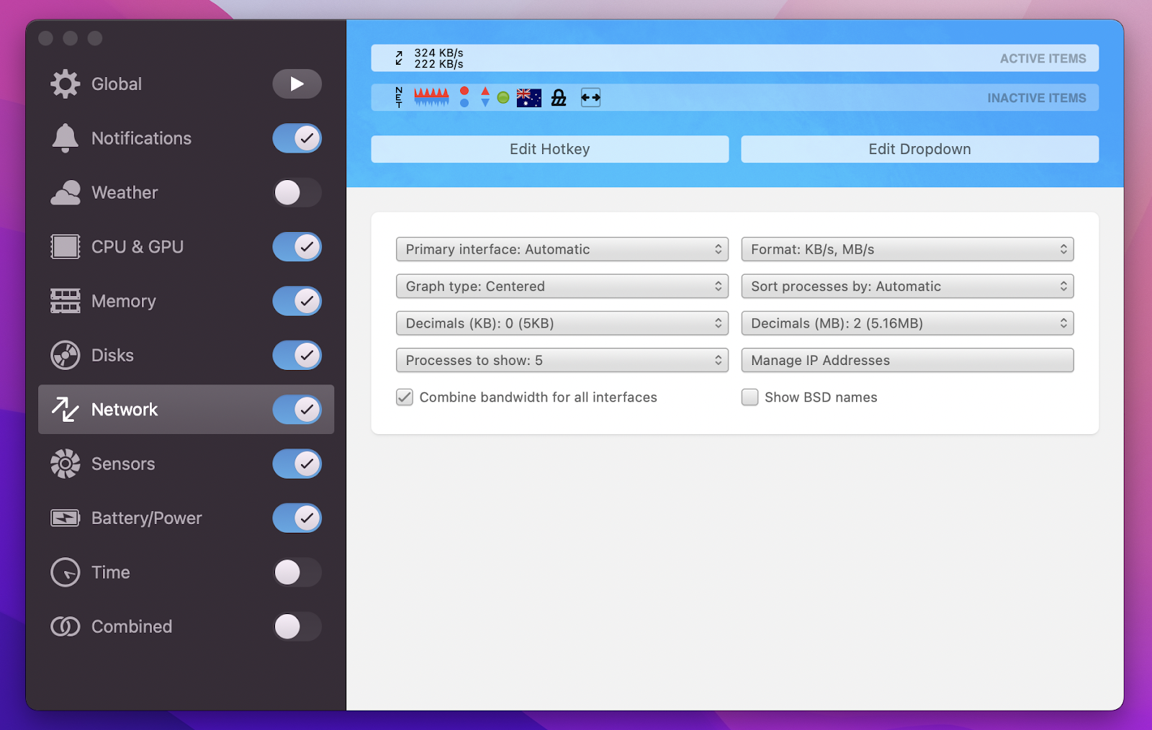The image size is (1152, 730).
Task: Uncheck Combine bandwidth for all interfaces
Action: click(x=405, y=397)
